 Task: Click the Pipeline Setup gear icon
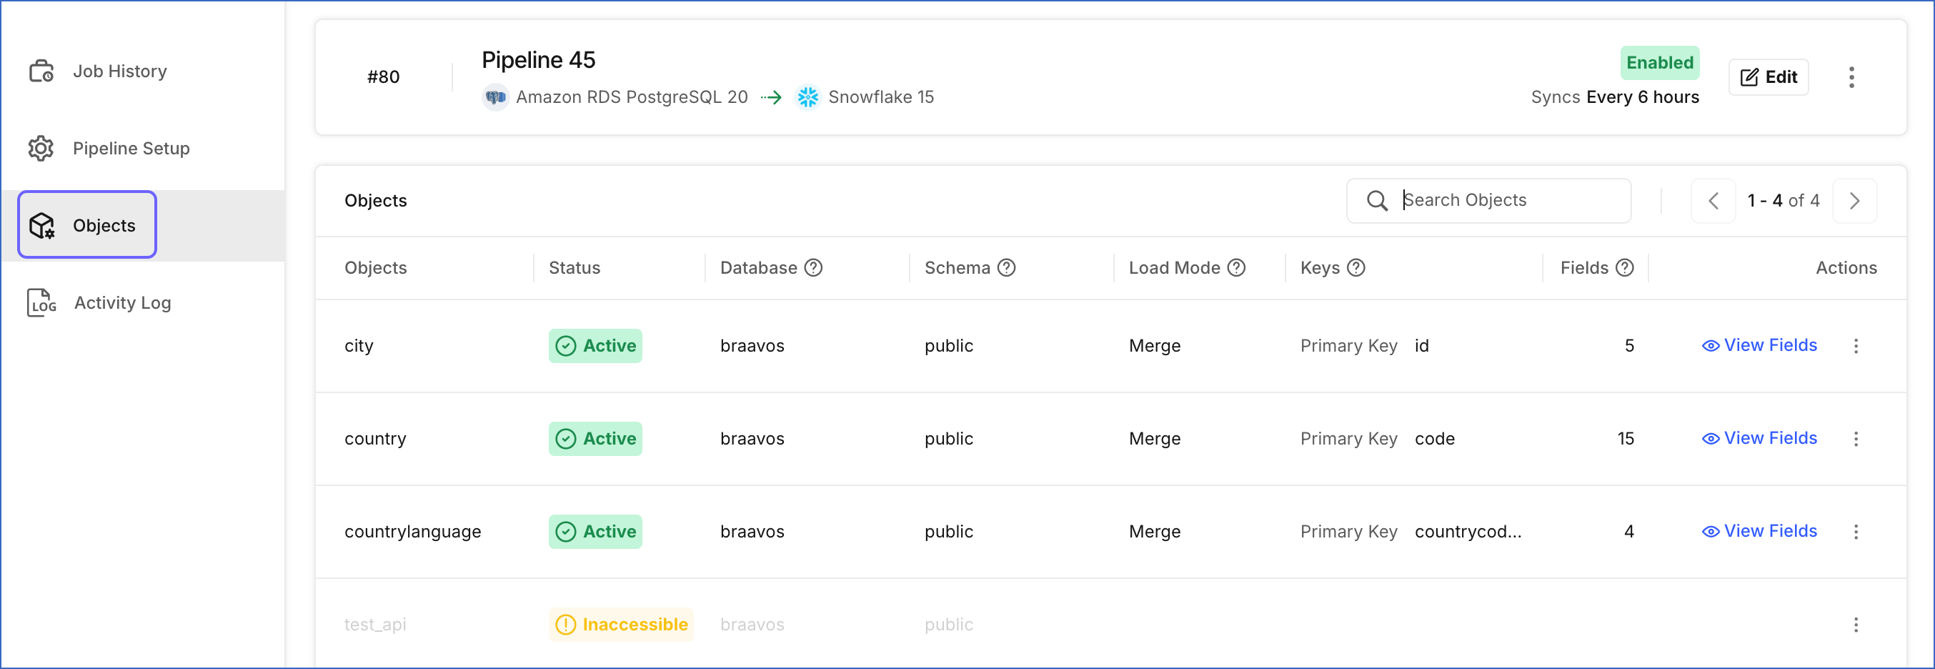click(x=41, y=149)
